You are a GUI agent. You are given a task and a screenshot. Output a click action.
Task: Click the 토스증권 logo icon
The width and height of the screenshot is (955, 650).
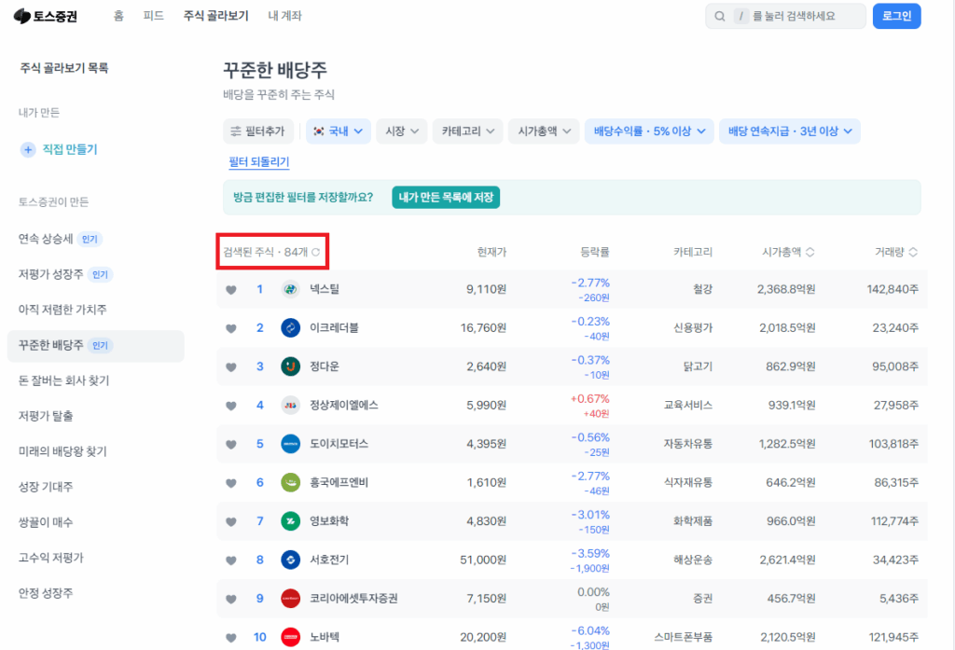pyautogui.click(x=21, y=15)
